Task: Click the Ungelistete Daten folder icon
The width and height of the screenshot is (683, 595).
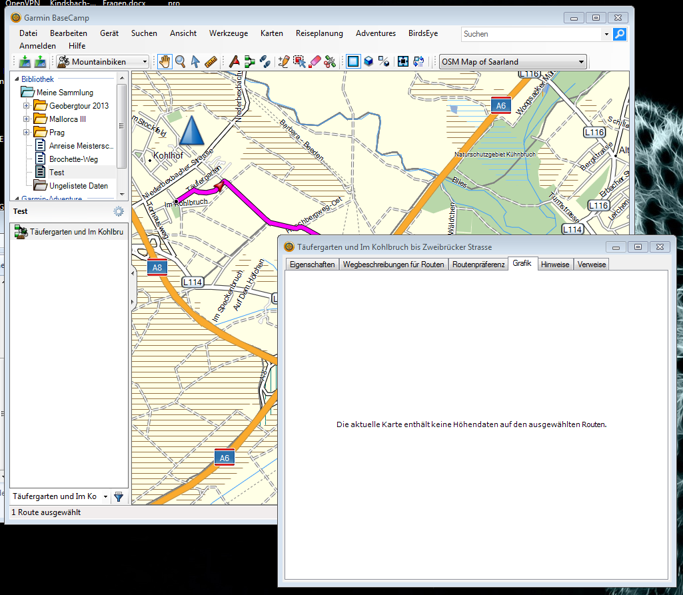Action: 41,185
